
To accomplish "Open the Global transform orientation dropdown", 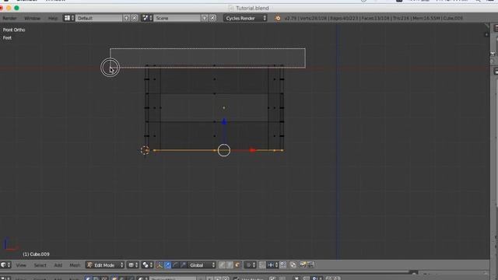I will point(202,265).
